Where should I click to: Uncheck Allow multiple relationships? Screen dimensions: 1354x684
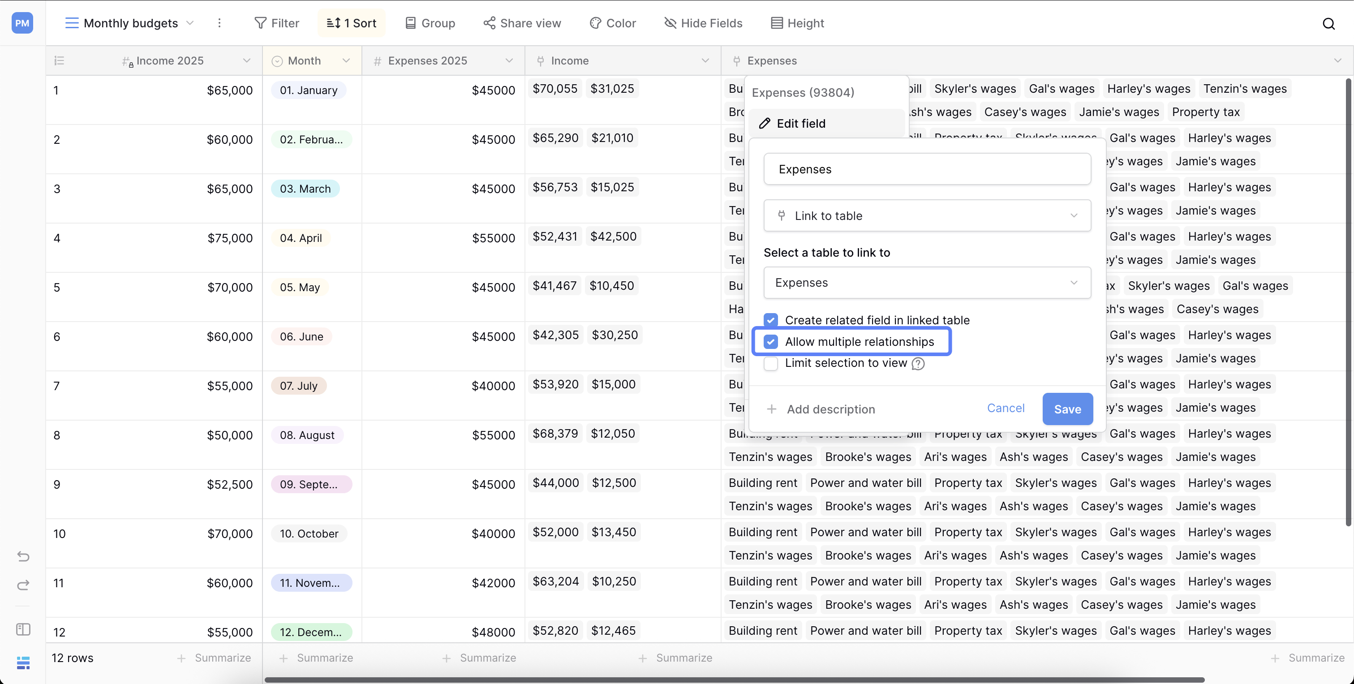770,341
